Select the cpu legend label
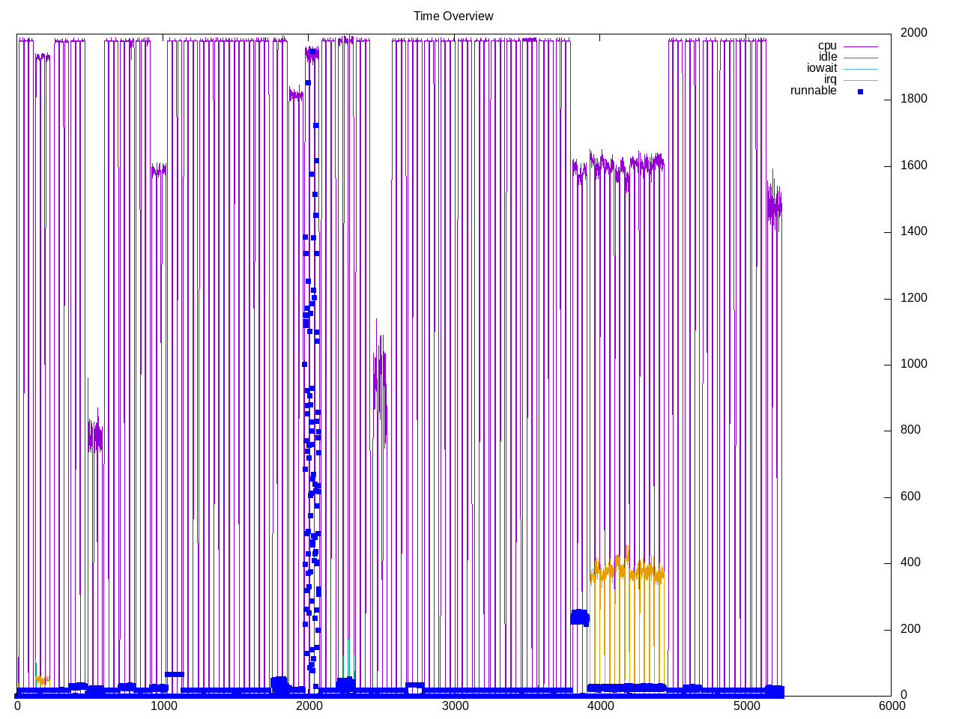This screenshot has height=719, width=959. (826, 46)
